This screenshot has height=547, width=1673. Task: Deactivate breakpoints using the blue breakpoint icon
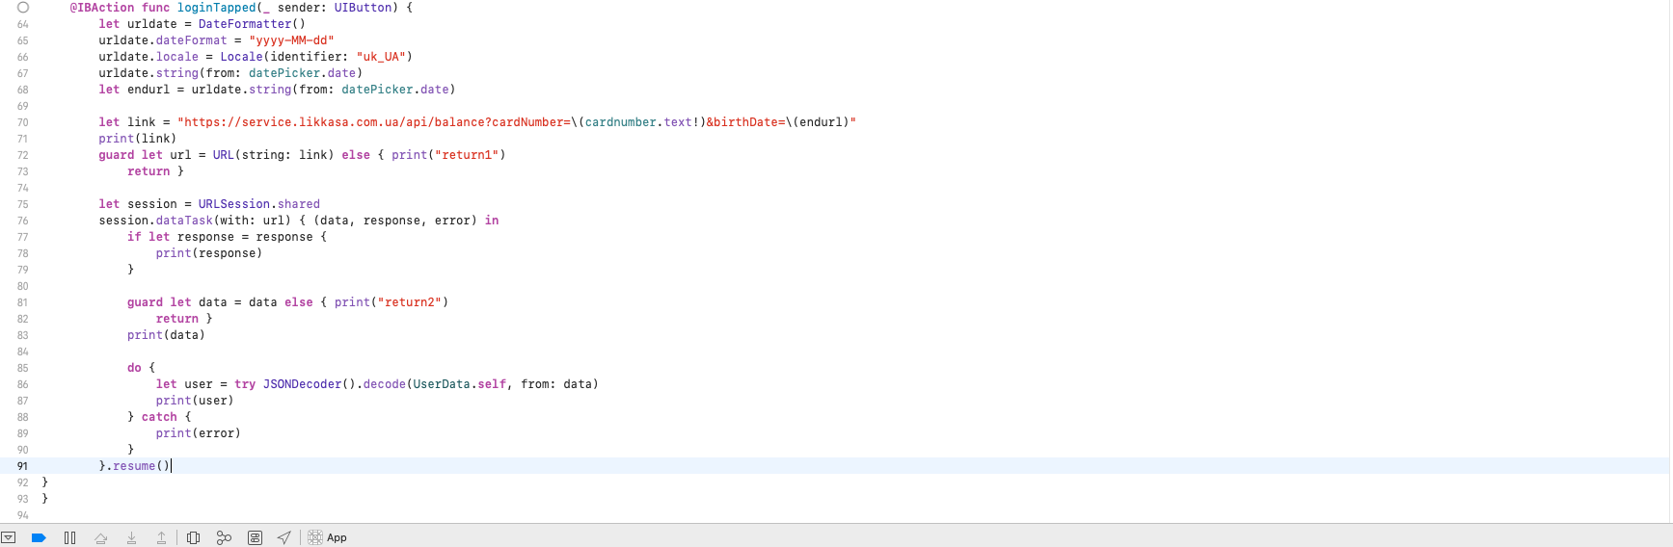39,537
